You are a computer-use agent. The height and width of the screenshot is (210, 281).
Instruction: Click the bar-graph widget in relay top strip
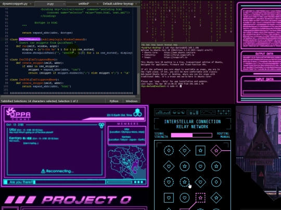click(x=163, y=112)
